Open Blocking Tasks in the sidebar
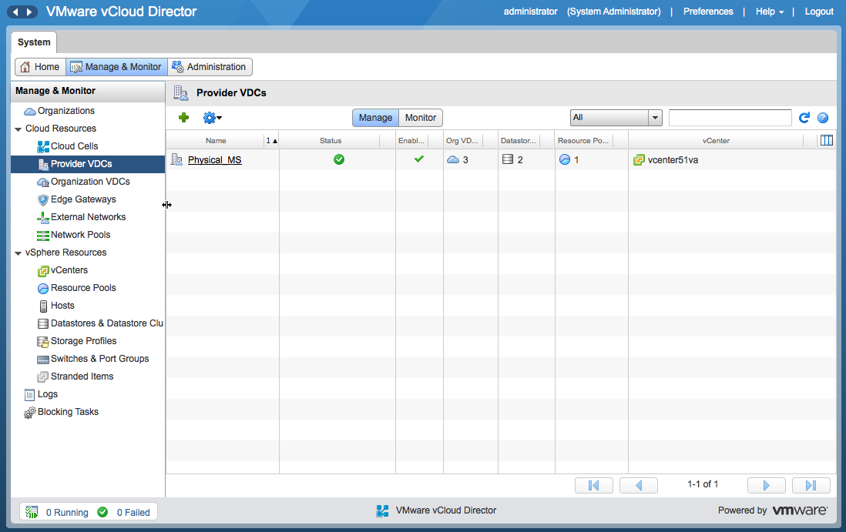The image size is (846, 532). 68,413
